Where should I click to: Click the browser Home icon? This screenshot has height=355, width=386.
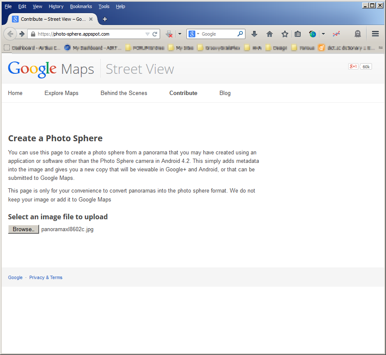click(269, 34)
